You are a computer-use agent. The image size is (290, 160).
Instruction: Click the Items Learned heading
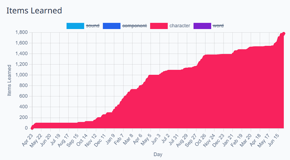click(34, 10)
